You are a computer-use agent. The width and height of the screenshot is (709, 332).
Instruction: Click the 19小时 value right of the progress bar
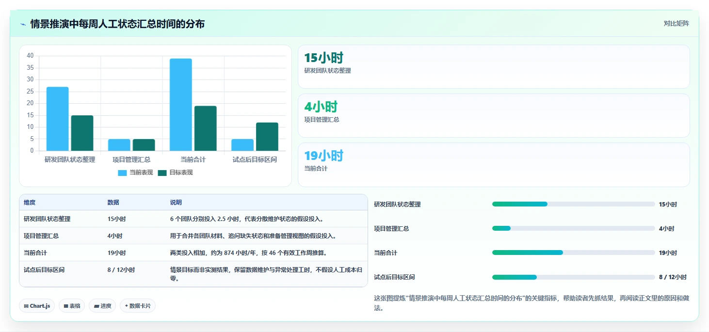click(x=668, y=253)
